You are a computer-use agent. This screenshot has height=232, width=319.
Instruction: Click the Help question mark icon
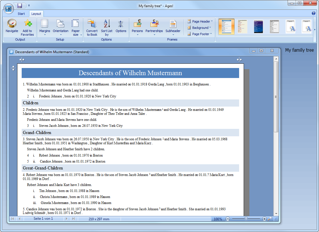click(314, 13)
